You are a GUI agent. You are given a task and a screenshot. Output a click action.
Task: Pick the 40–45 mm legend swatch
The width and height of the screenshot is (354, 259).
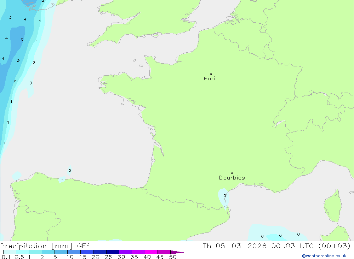pyautogui.click(x=151, y=252)
